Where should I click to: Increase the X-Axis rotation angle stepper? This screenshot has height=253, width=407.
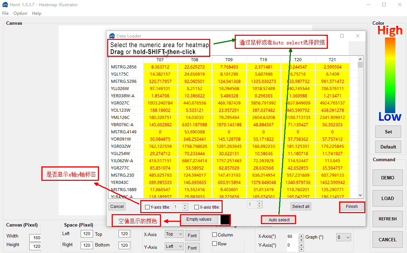click(x=301, y=236)
